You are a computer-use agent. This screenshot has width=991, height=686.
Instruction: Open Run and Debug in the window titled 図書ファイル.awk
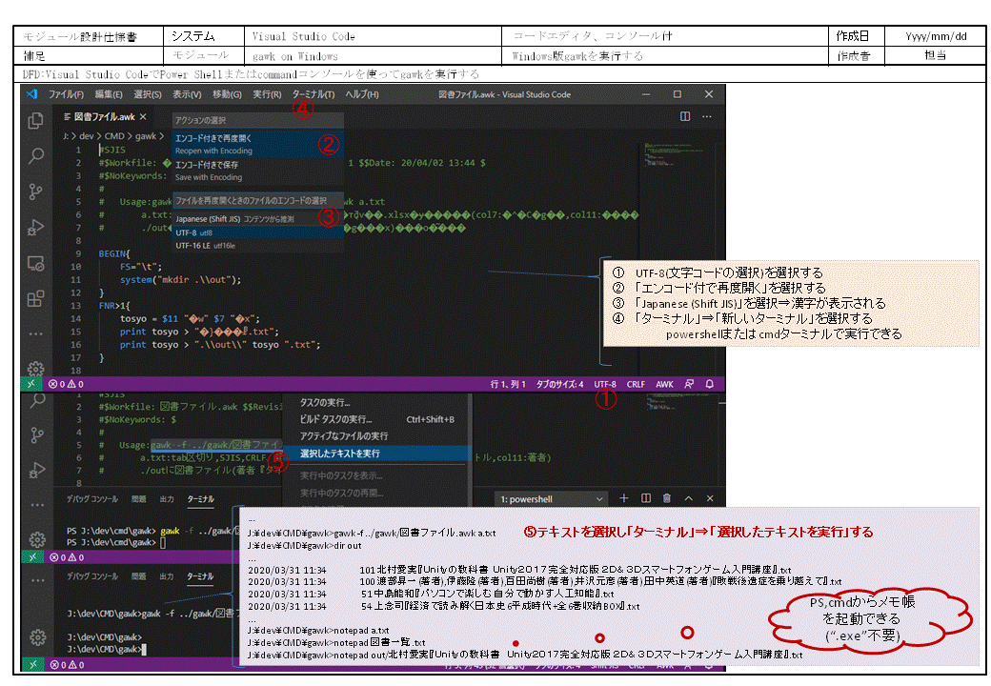point(36,228)
